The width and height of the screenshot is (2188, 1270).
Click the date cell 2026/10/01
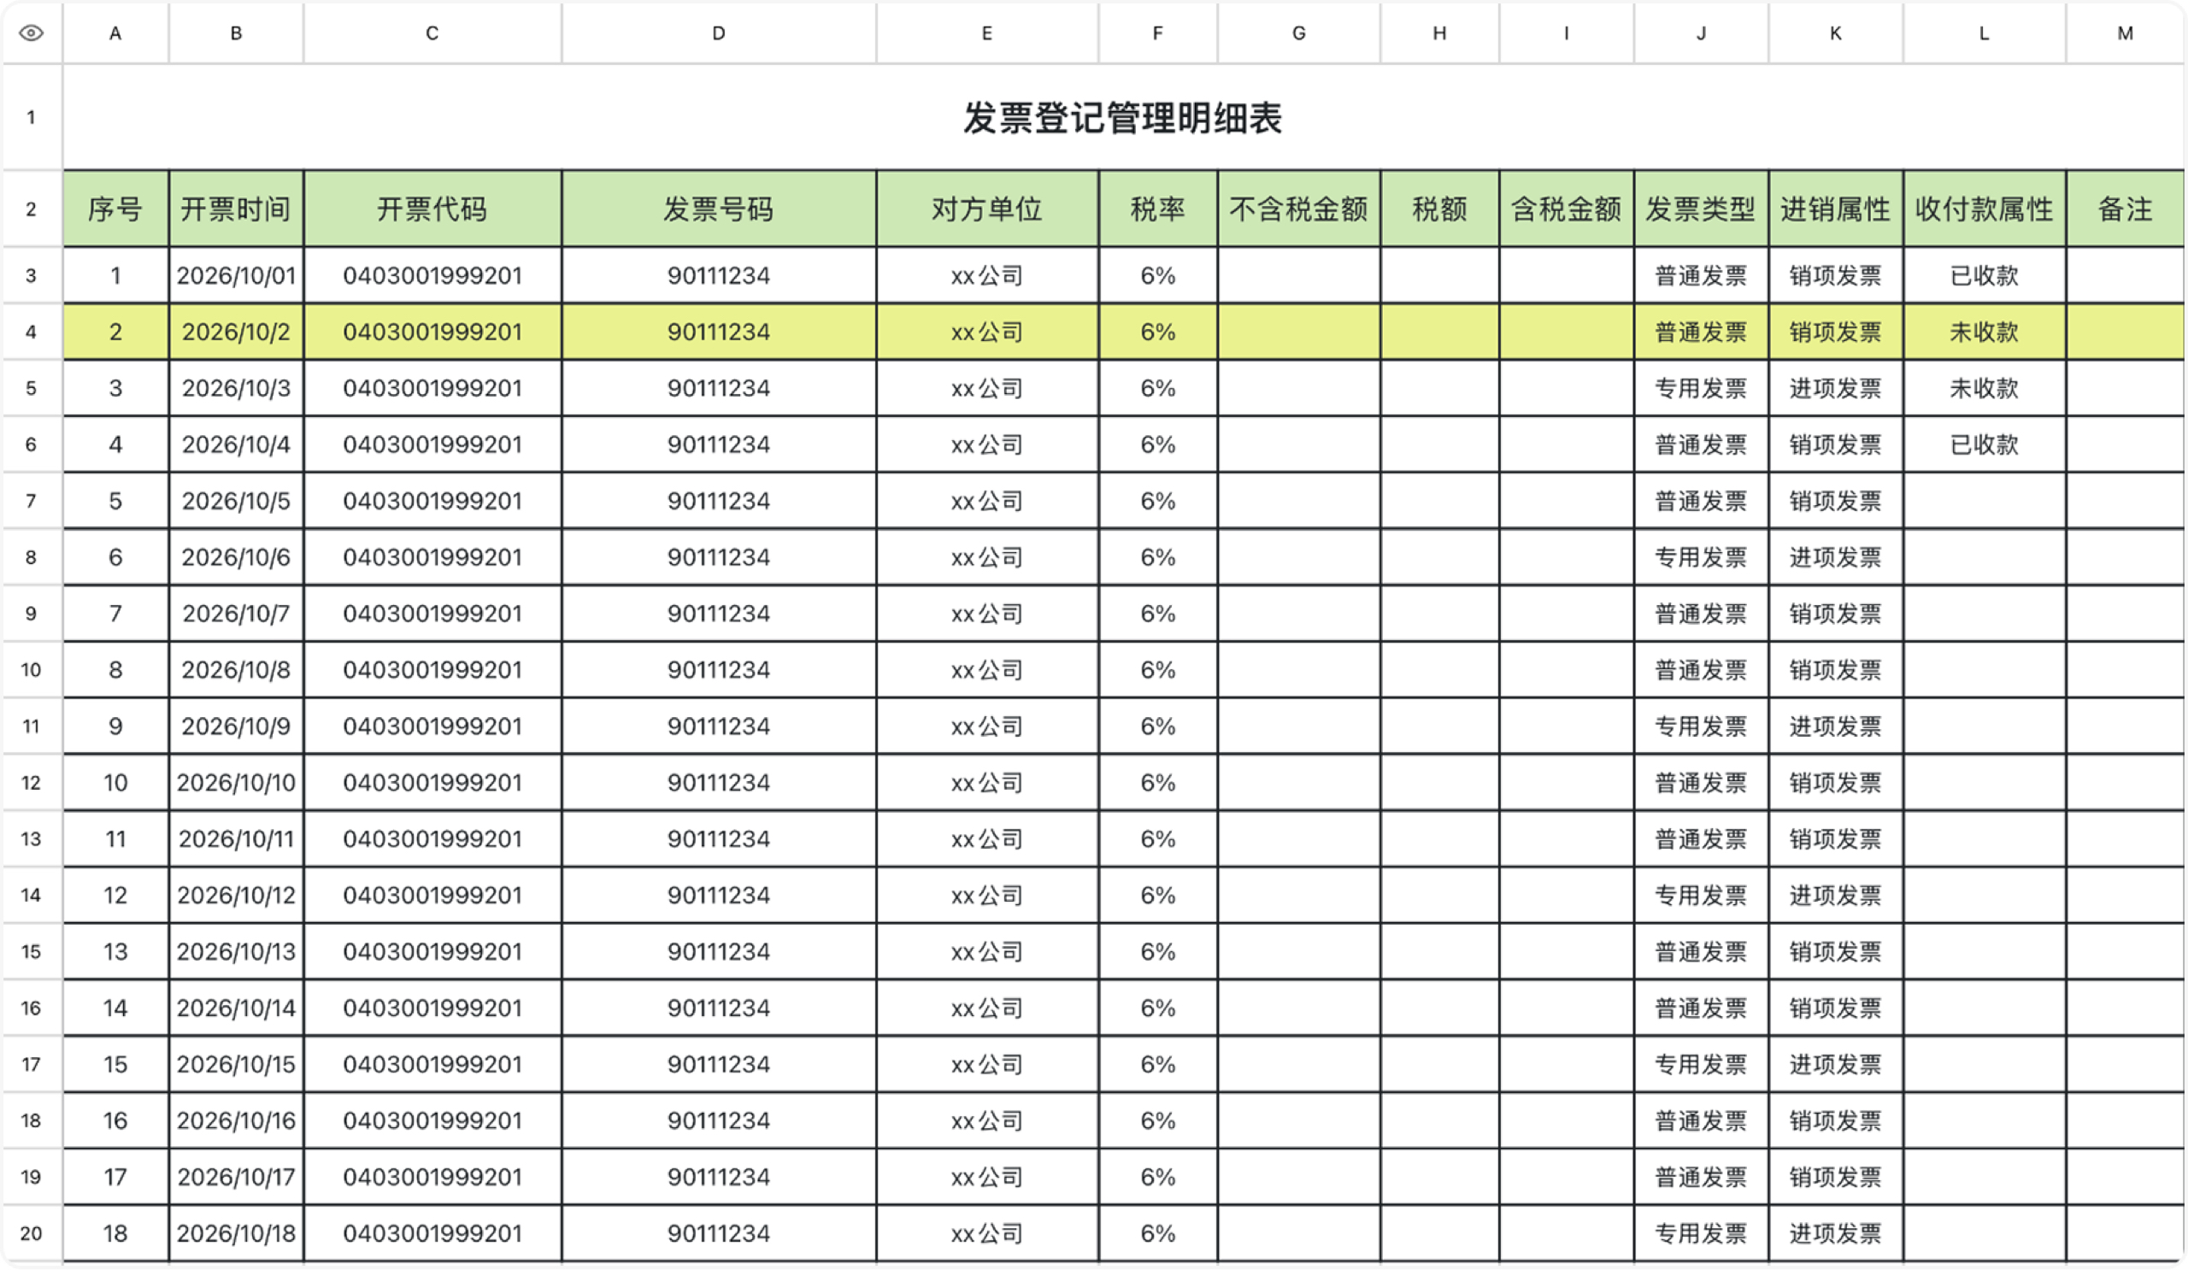235,275
